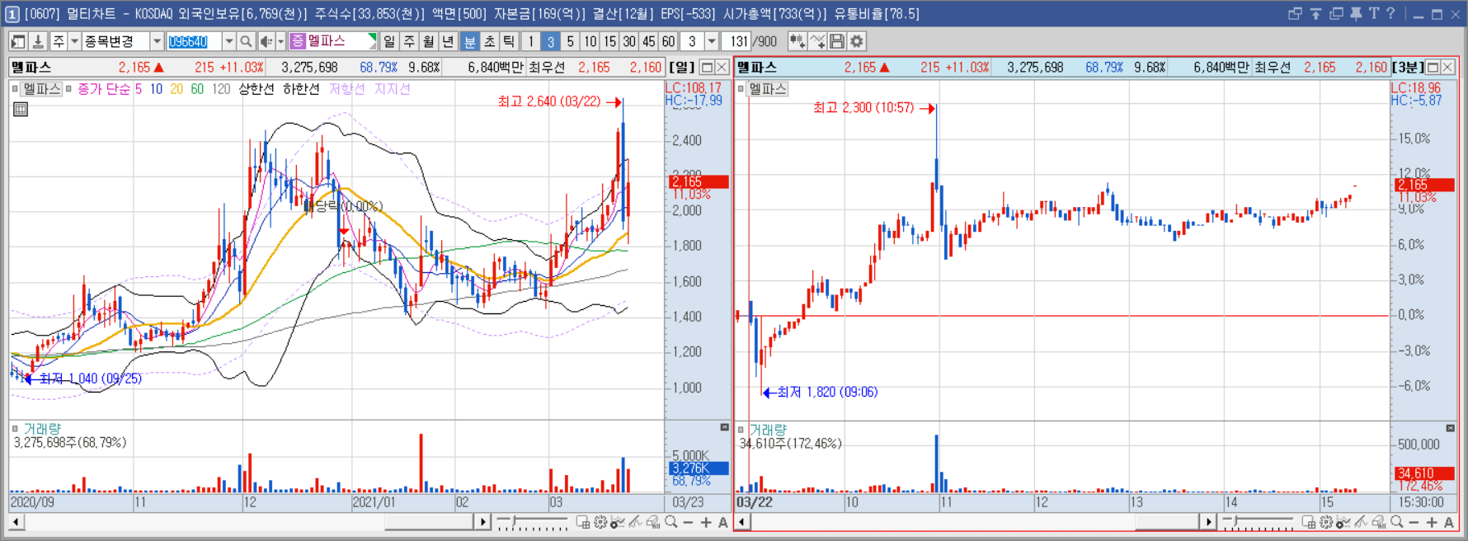Image resolution: width=1468 pixels, height=541 pixels.
Task: Expand the speaker options dropdown arrow
Action: (280, 41)
